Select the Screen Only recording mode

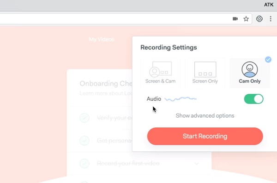tap(205, 73)
